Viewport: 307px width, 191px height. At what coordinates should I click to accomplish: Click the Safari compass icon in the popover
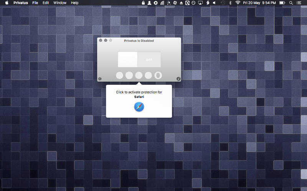coord(139,107)
